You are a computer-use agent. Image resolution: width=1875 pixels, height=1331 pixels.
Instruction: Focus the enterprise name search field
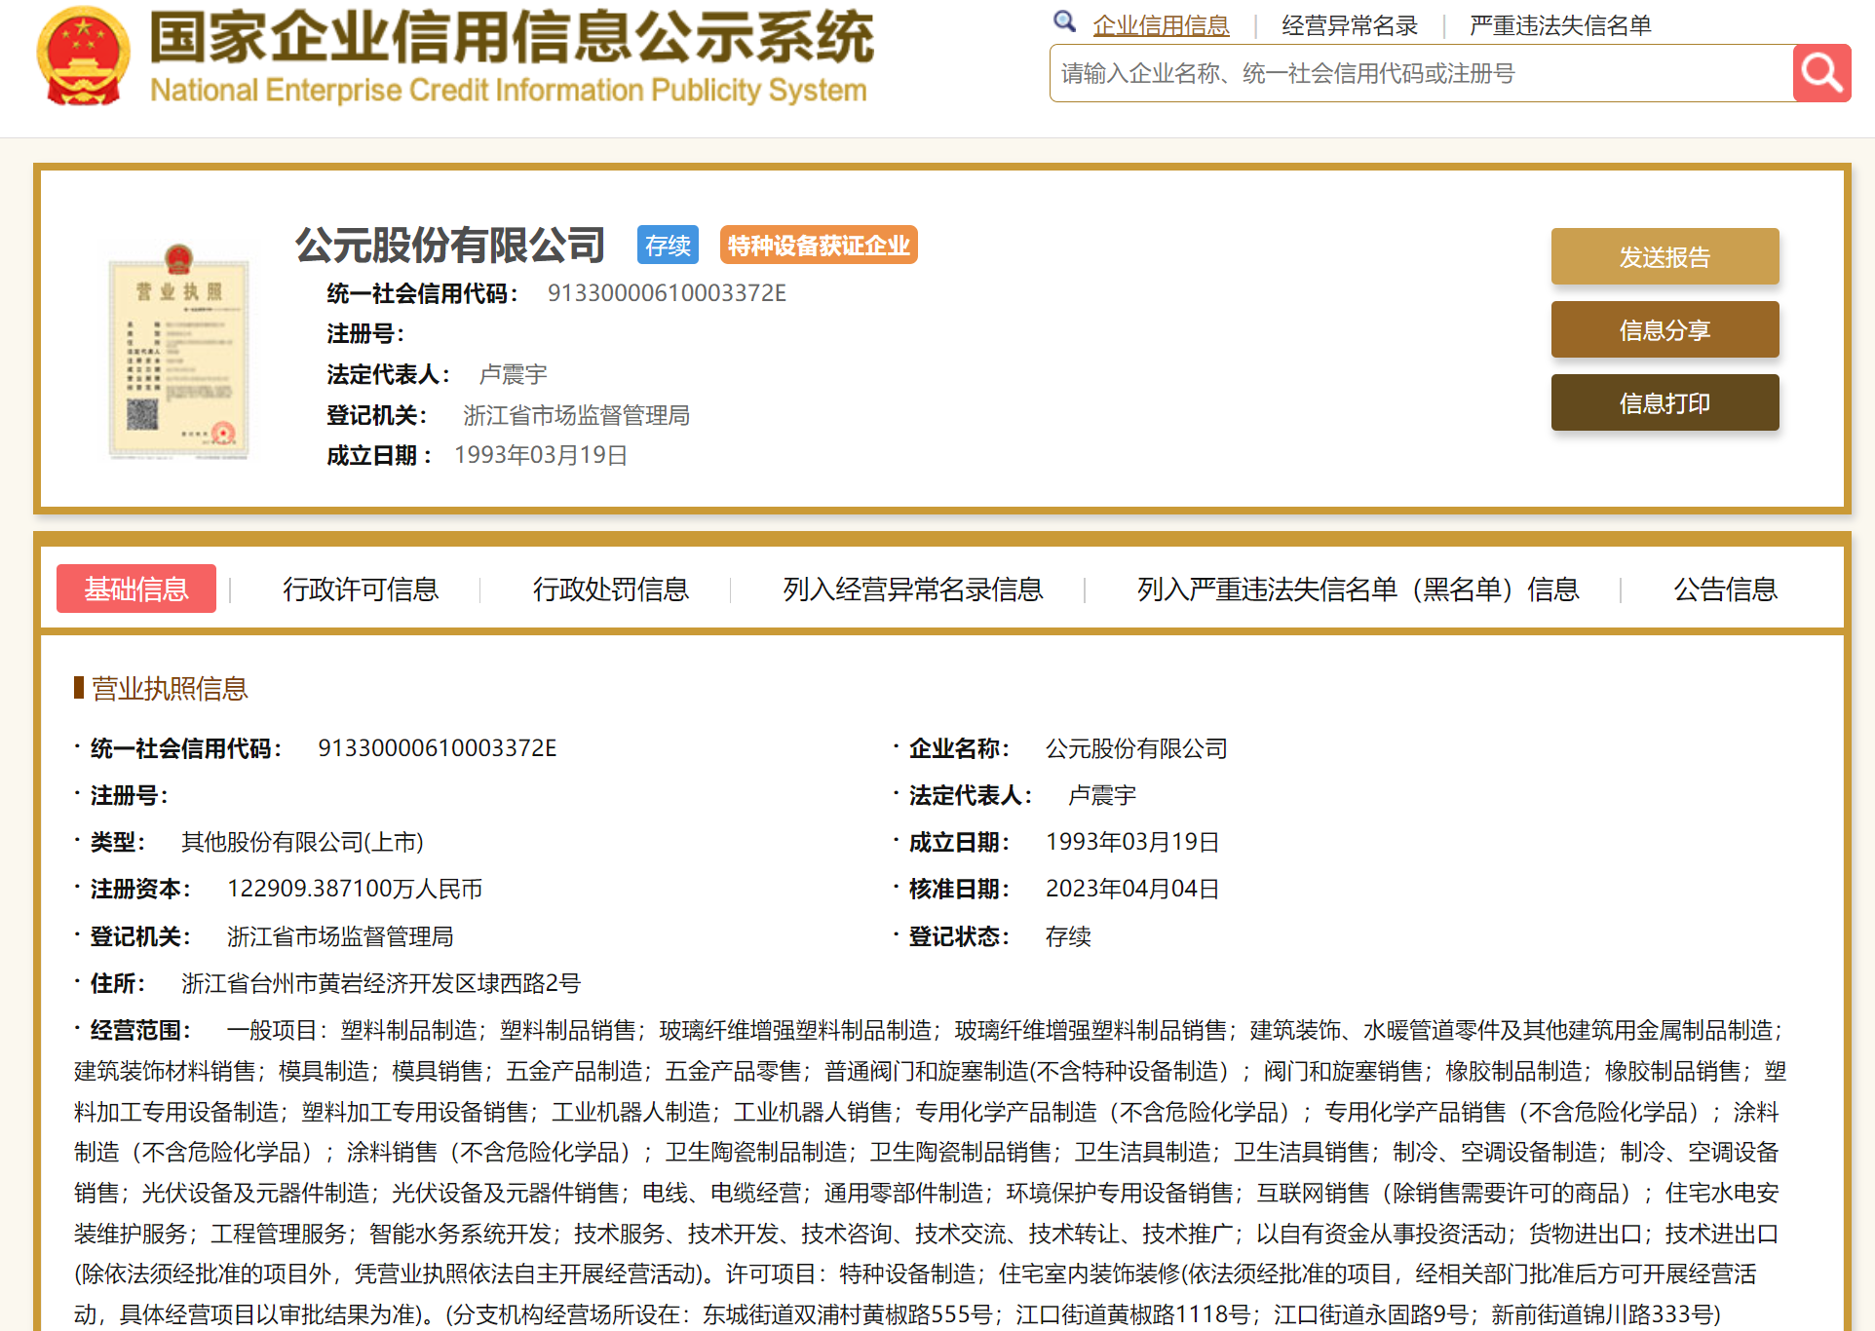click(x=1420, y=74)
